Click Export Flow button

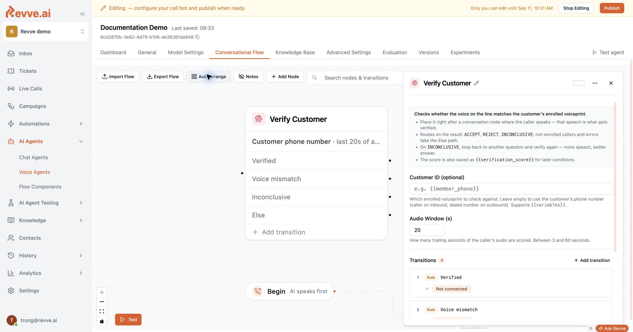pyautogui.click(x=163, y=77)
